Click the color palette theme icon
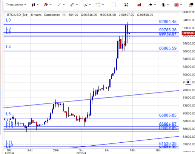 [x=163, y=5]
